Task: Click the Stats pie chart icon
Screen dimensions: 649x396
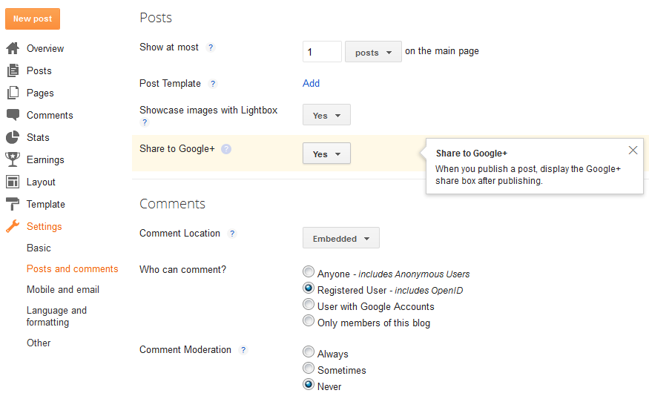Action: point(13,137)
